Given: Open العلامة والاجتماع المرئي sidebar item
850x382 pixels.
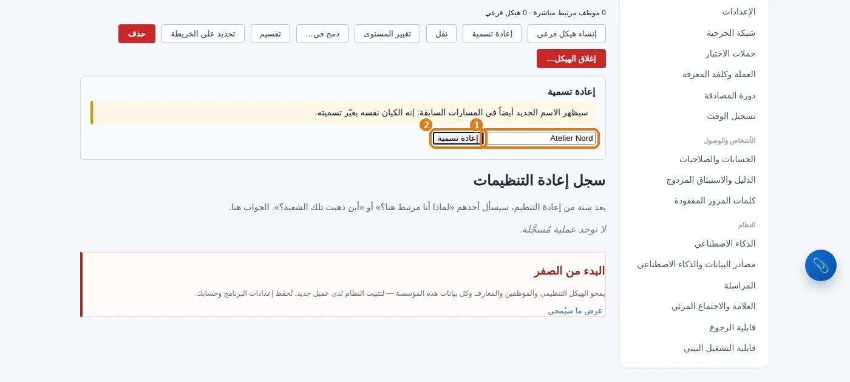Looking at the screenshot, I should click(713, 306).
